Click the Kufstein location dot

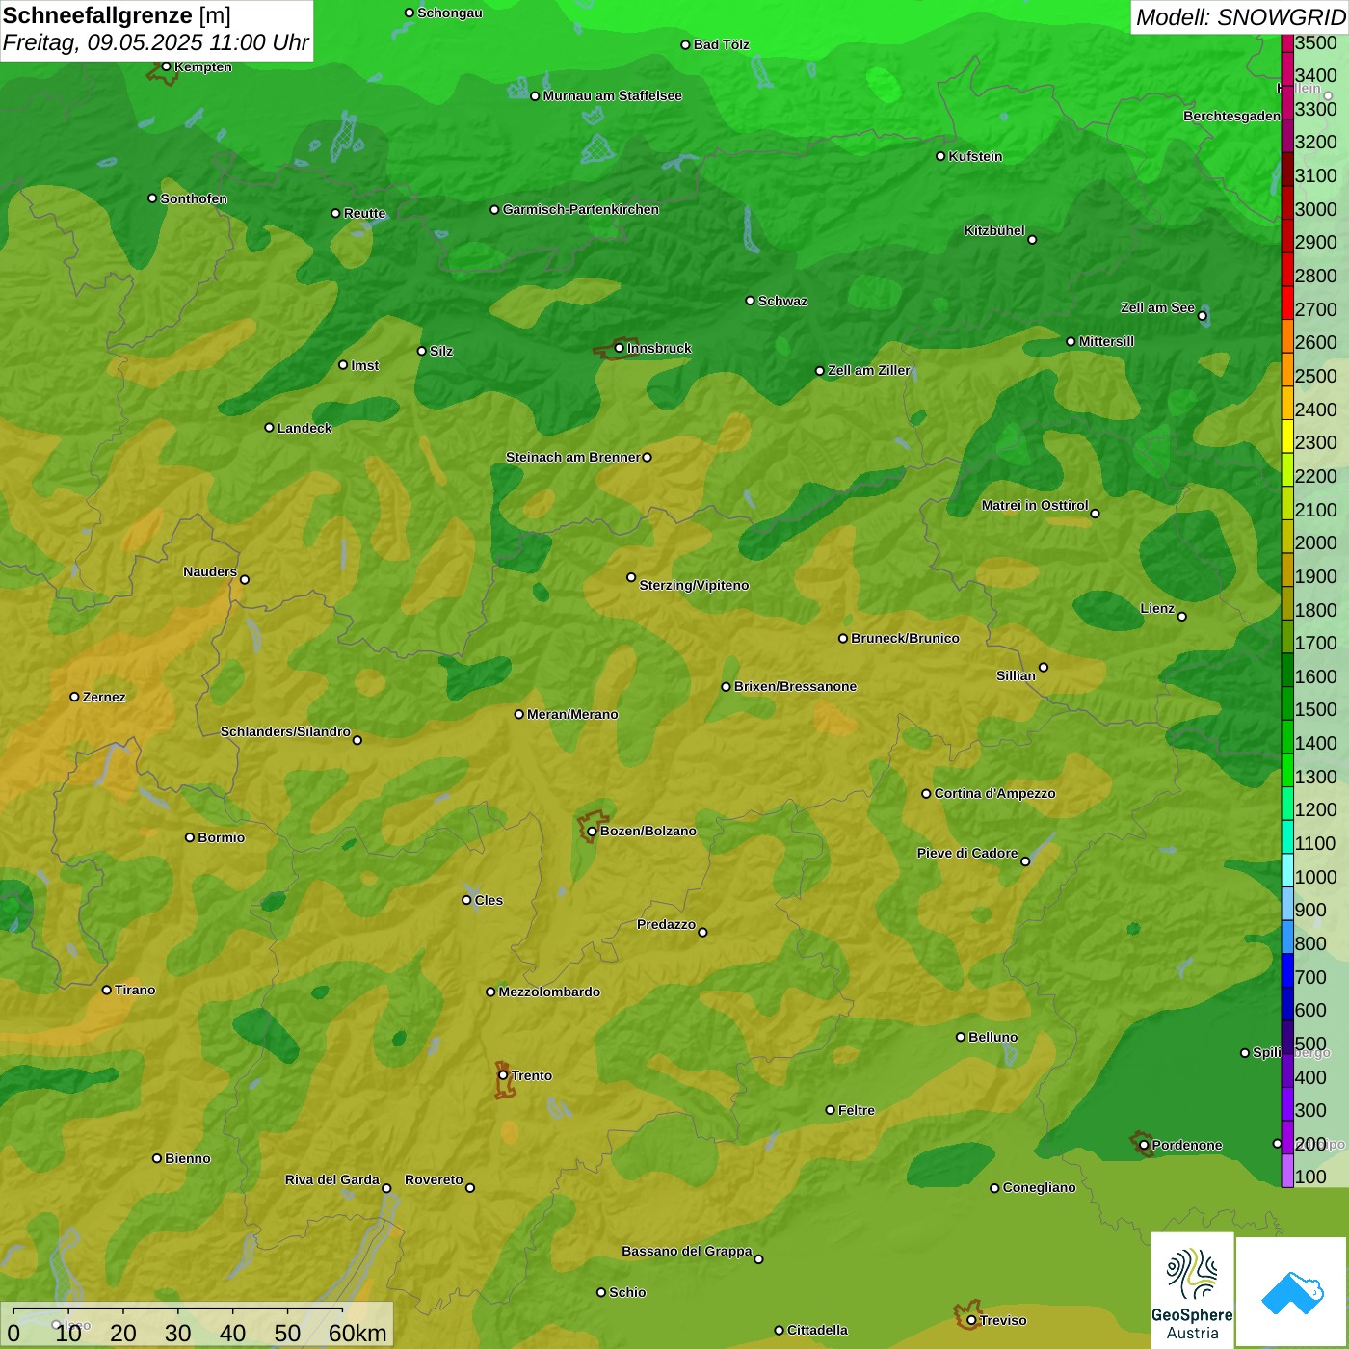[941, 156]
